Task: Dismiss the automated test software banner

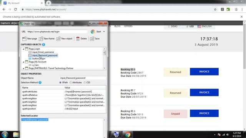Action: point(242,17)
